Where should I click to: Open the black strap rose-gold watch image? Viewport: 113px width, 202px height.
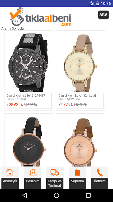pos(29,142)
